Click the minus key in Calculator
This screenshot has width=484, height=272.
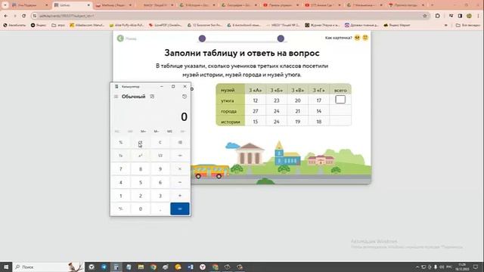(x=180, y=182)
